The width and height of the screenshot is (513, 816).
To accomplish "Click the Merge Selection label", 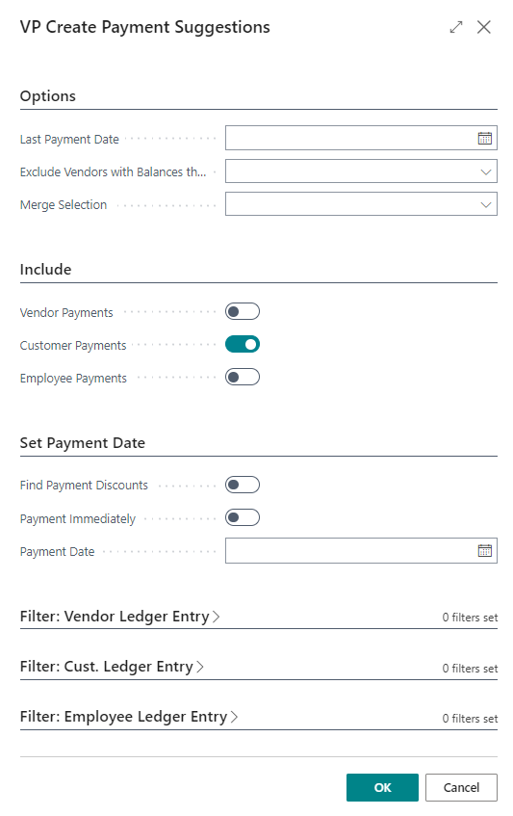I will coord(64,205).
